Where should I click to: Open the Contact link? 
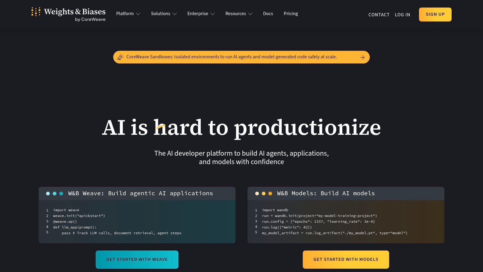click(x=379, y=15)
